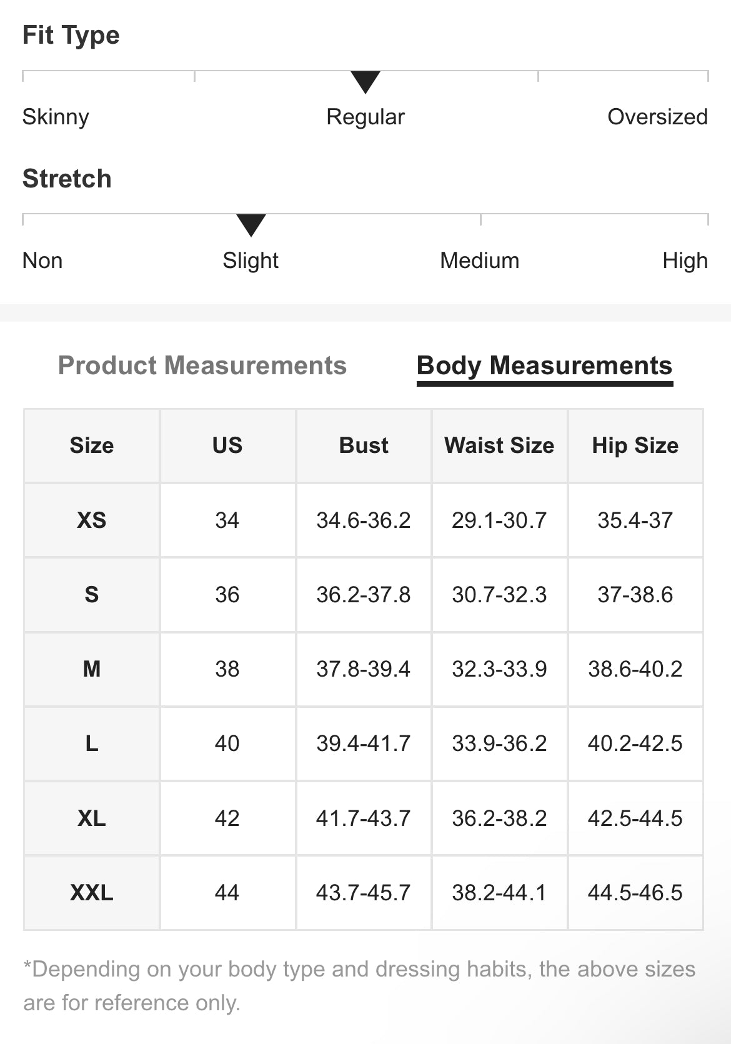Click the Oversized fit label
This screenshot has height=1044, width=731.
pos(657,117)
